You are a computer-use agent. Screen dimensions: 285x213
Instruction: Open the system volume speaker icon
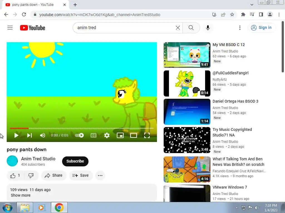click(257, 208)
